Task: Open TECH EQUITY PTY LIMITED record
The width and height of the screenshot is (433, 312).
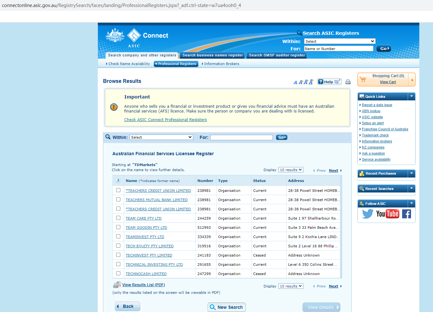Action: pyautogui.click(x=150, y=246)
